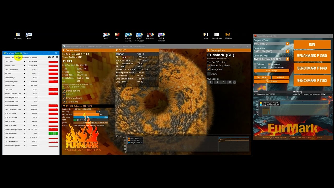Launch Auslogics SSD Optimizer shortcut
Screen dimensions: 334x188
pyautogui.click(x=128, y=37)
